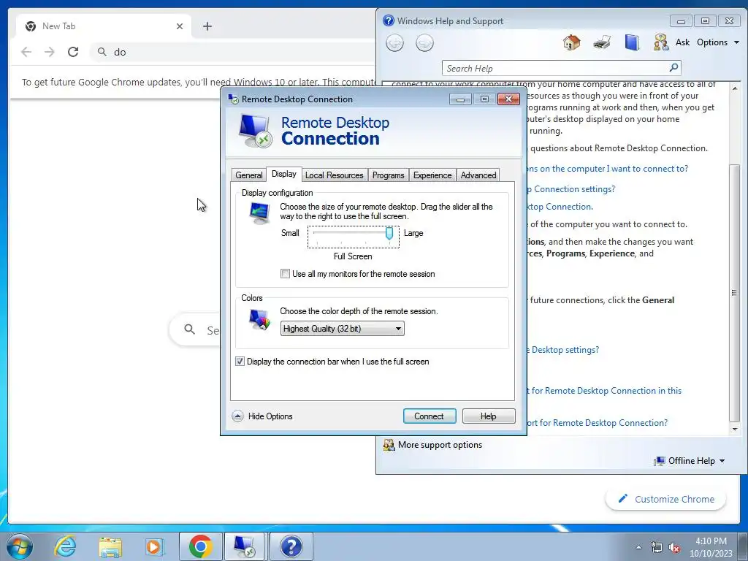
Task: Open the Windows Start menu
Action: (20, 546)
